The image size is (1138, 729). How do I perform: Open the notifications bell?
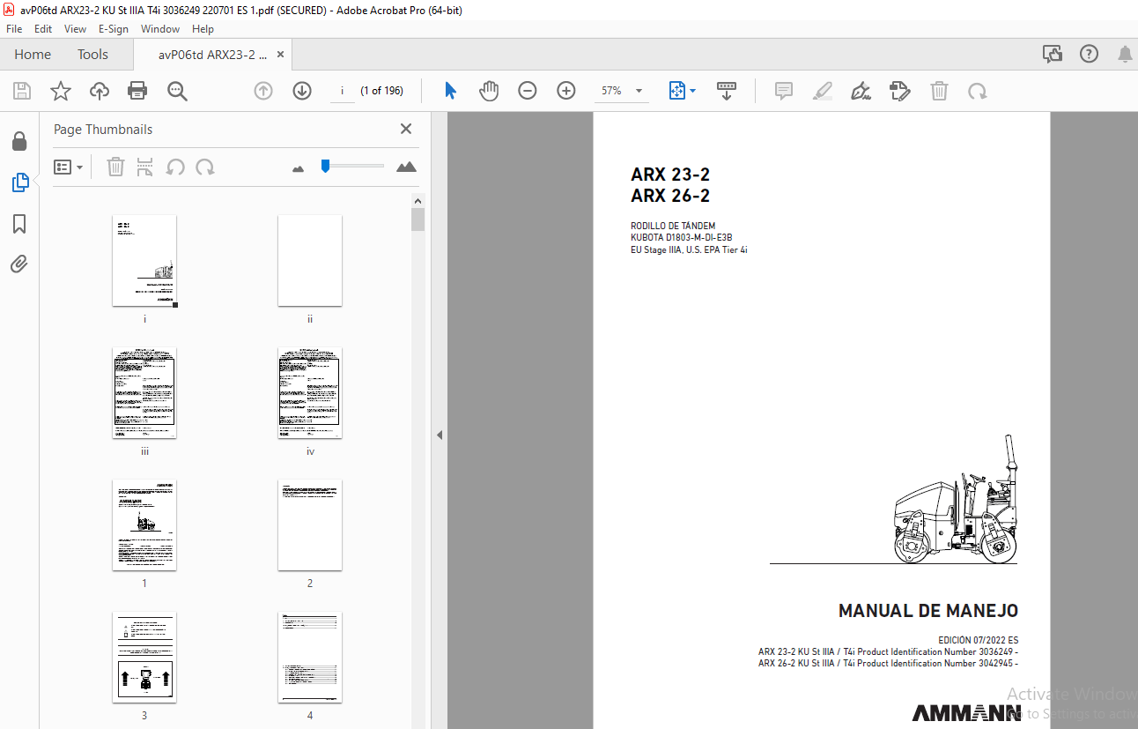(x=1125, y=55)
